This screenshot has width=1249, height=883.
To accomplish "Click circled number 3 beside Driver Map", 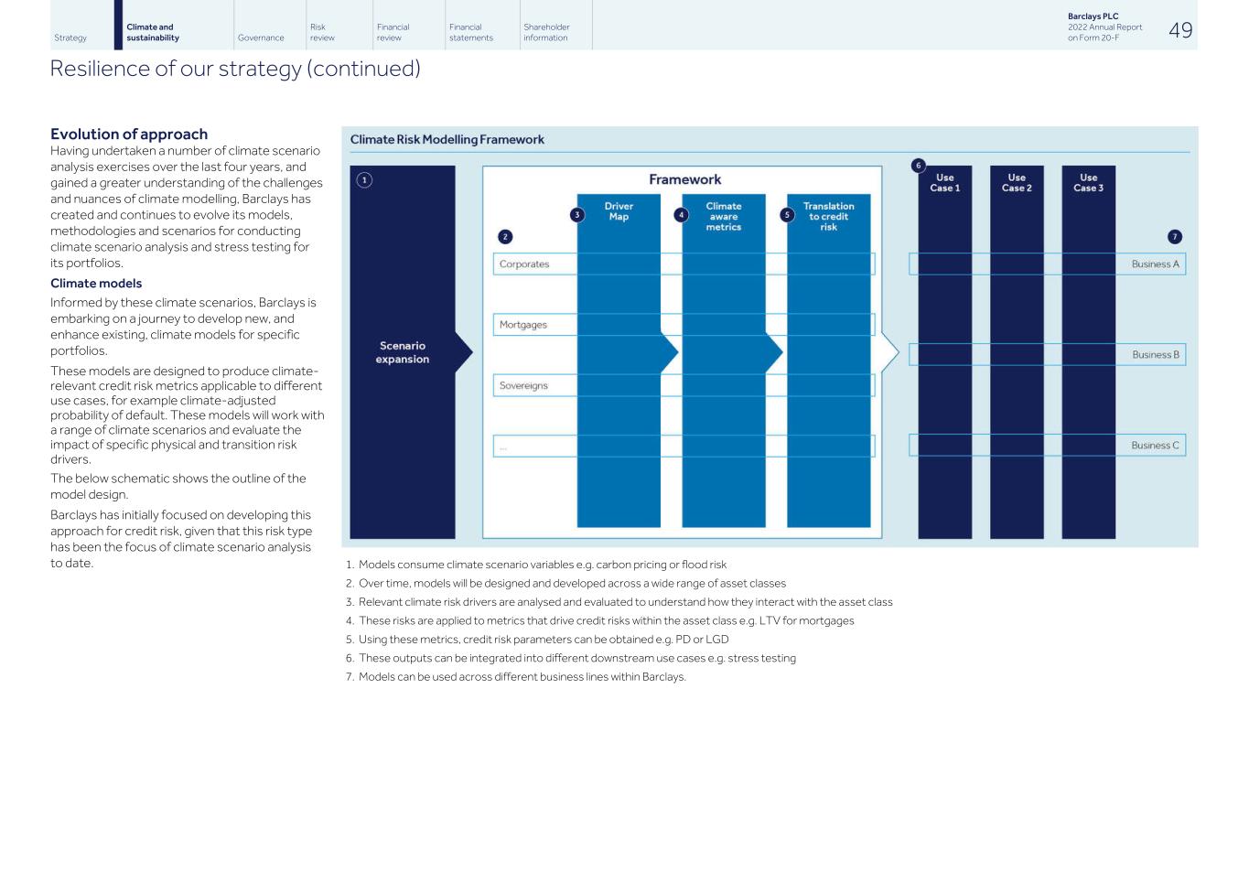I will [576, 215].
